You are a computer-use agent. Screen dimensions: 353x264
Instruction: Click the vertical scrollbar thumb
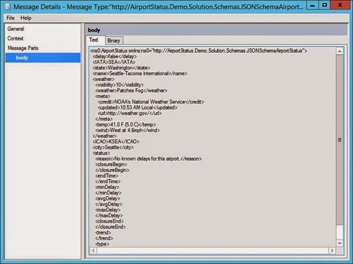pos(340,140)
